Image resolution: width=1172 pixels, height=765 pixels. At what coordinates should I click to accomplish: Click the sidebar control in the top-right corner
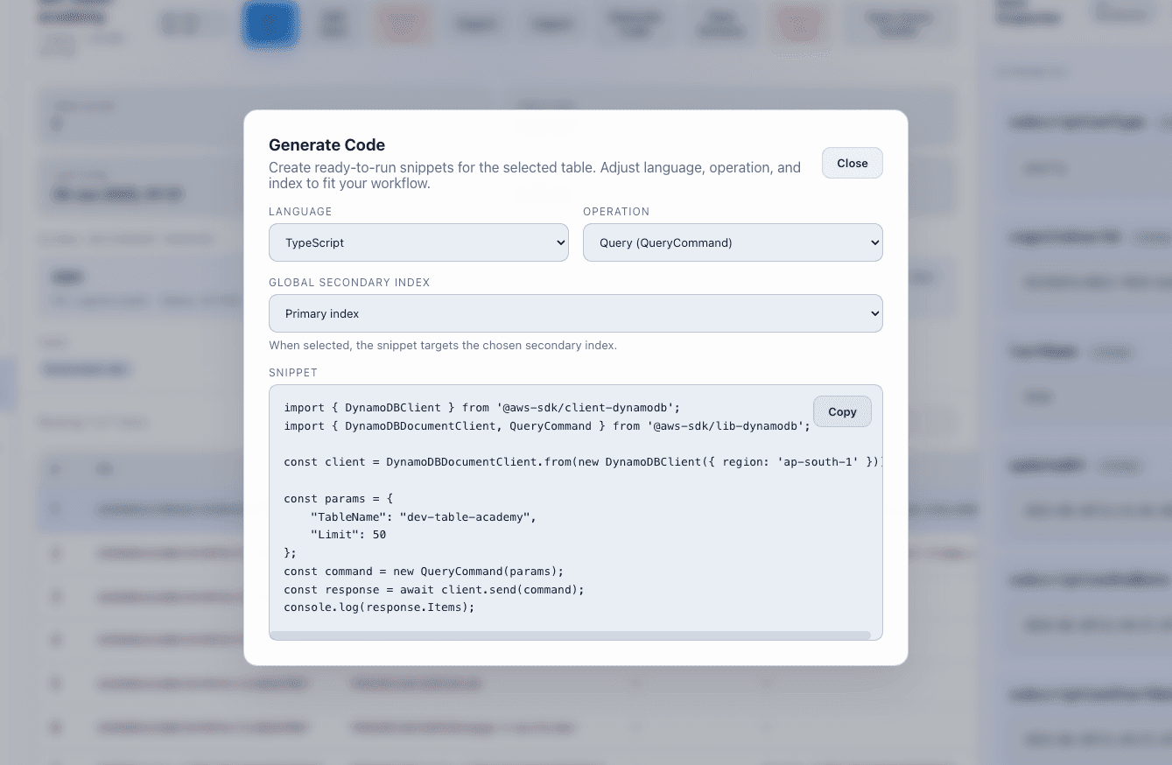1123,13
